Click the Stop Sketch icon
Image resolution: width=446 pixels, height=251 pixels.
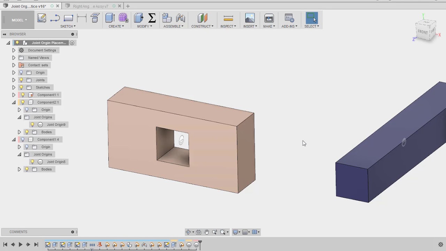pos(95,18)
